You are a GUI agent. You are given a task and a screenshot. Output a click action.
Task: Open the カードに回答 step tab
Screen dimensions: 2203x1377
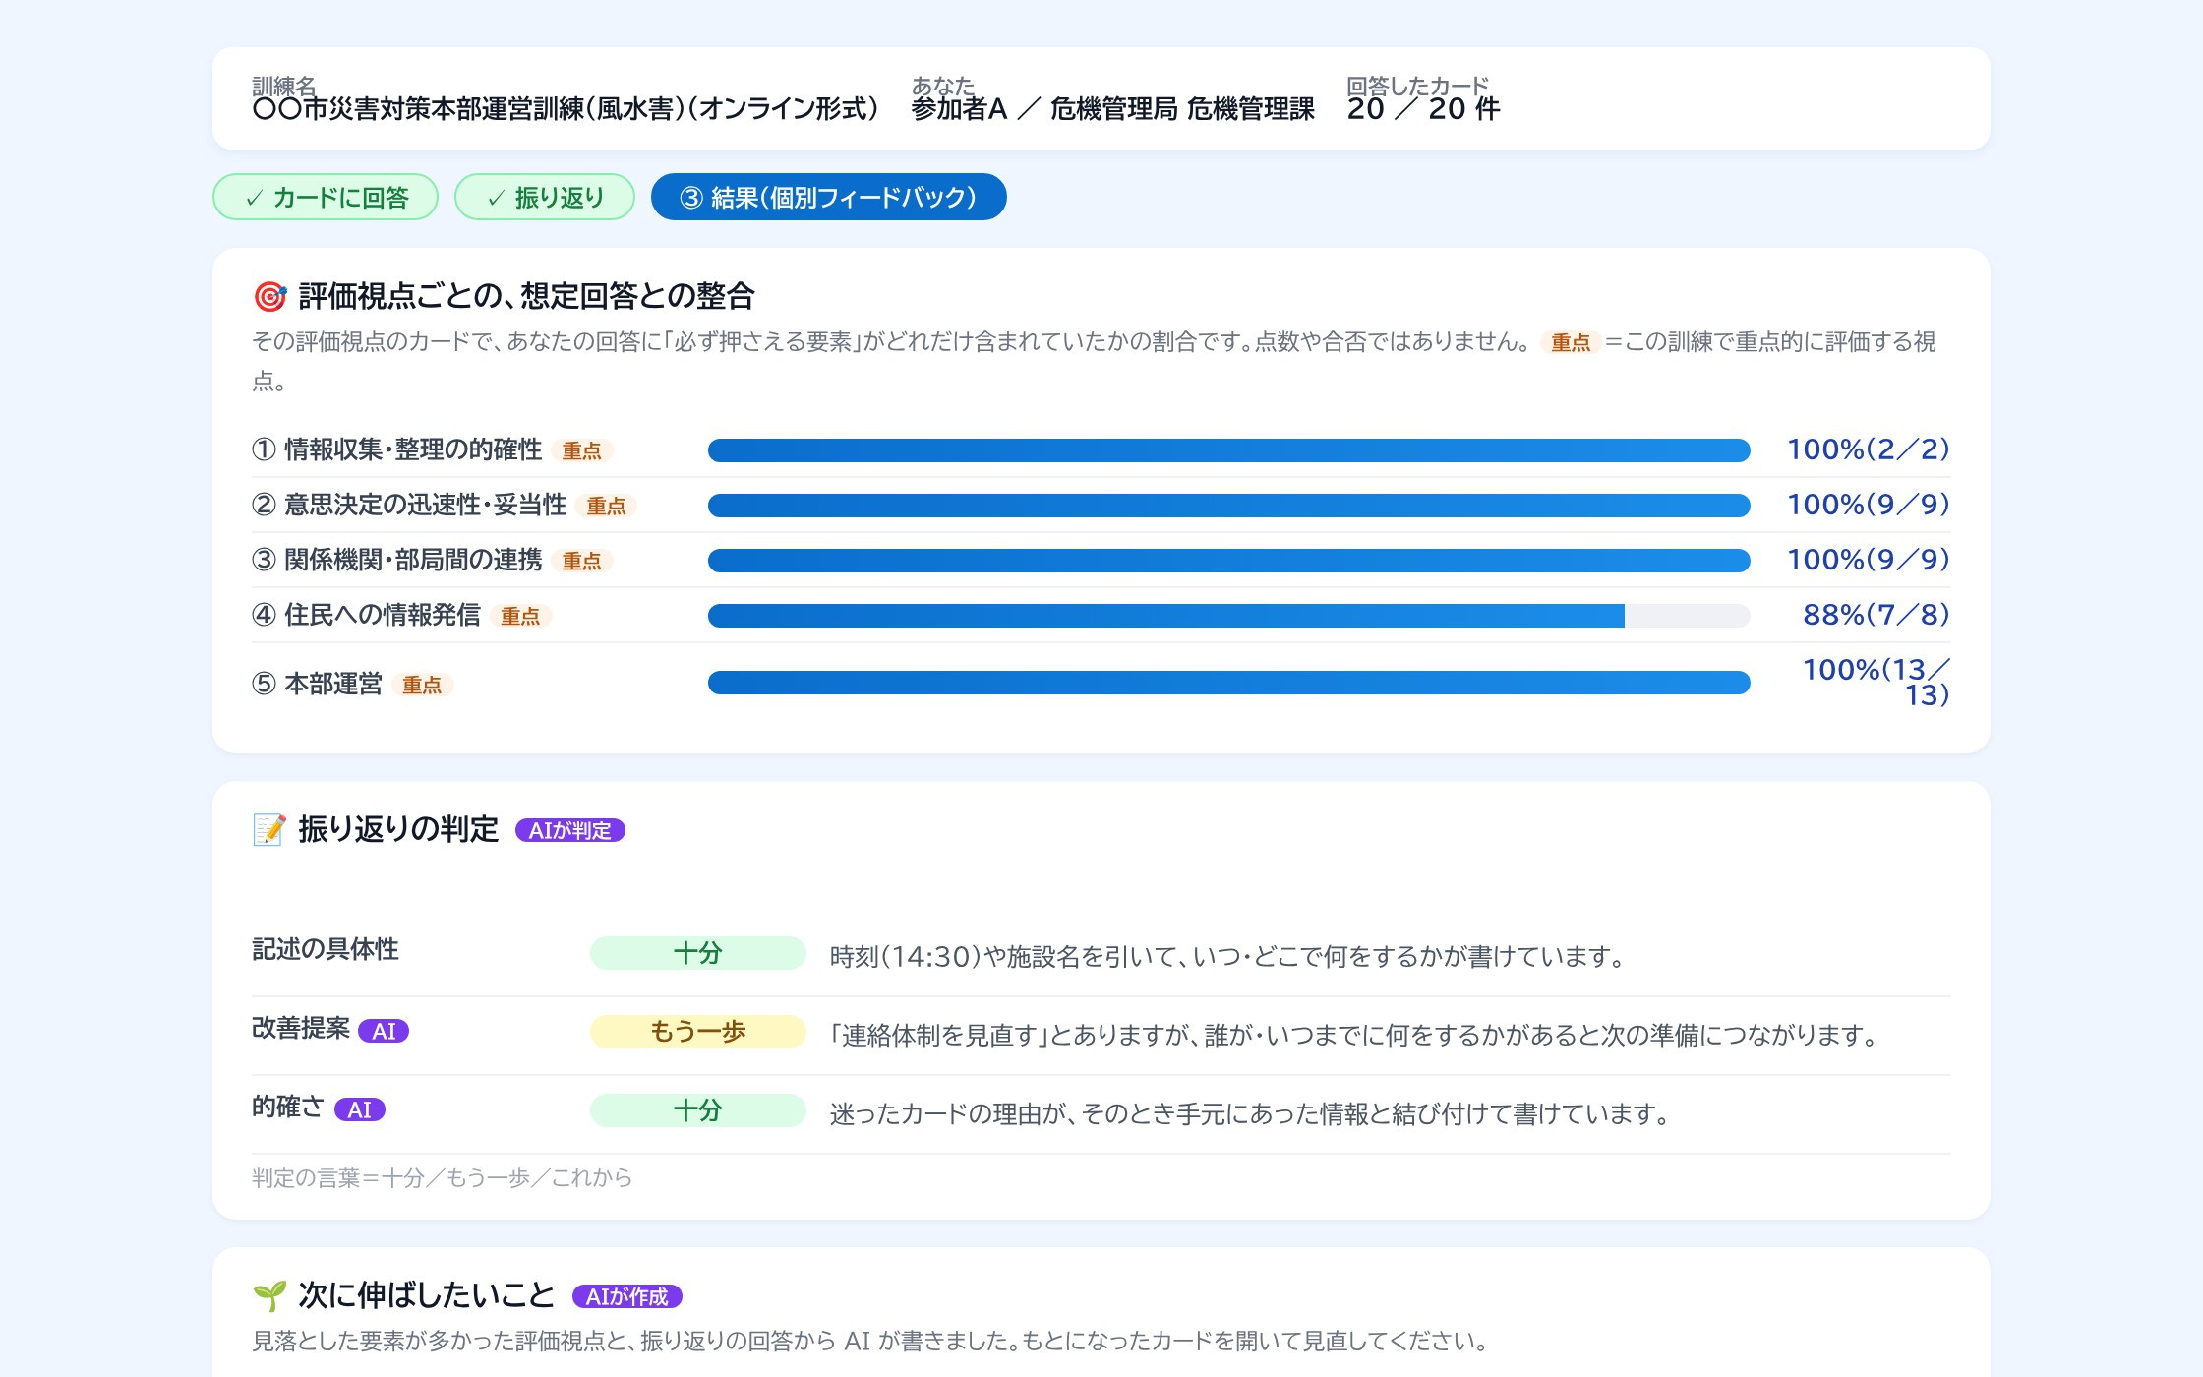point(326,197)
